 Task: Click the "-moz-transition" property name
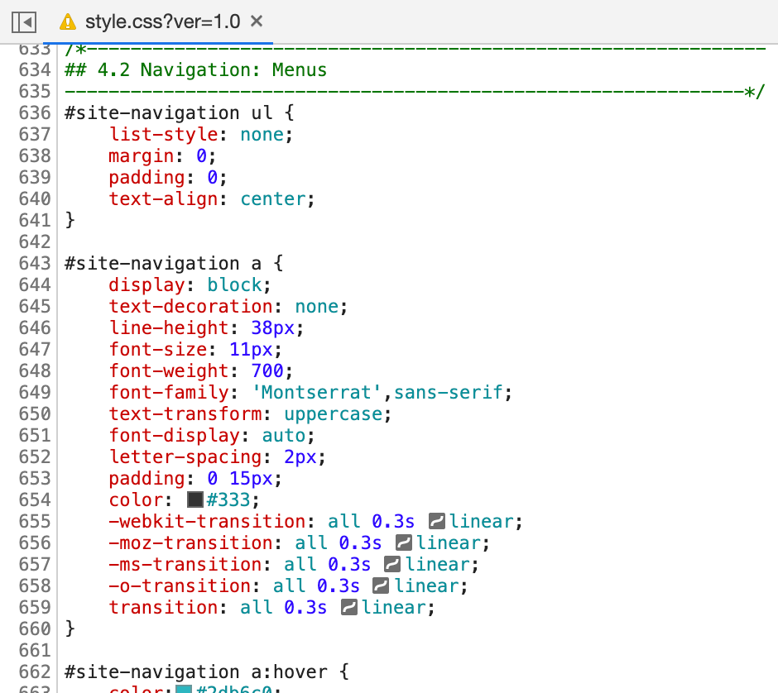click(x=191, y=542)
